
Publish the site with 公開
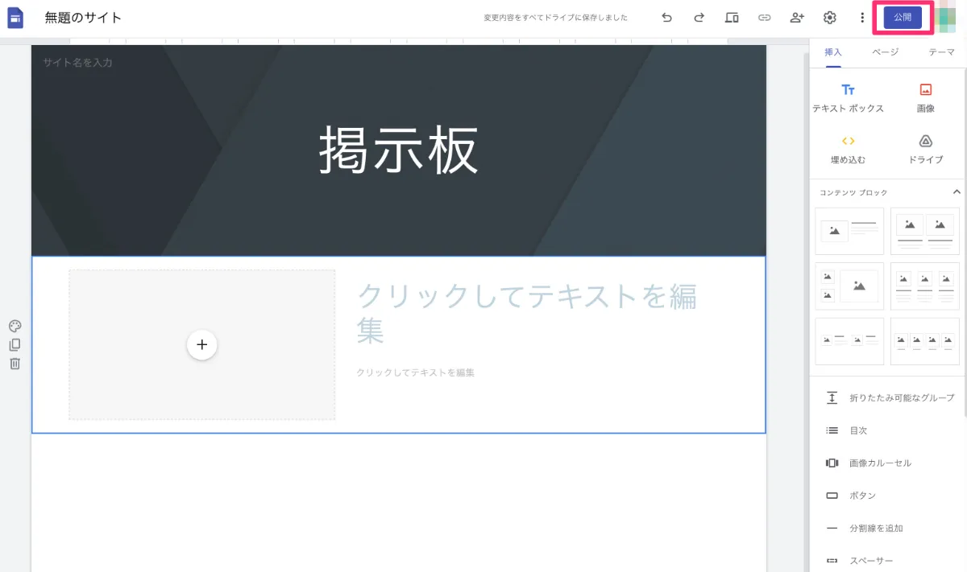pyautogui.click(x=903, y=16)
